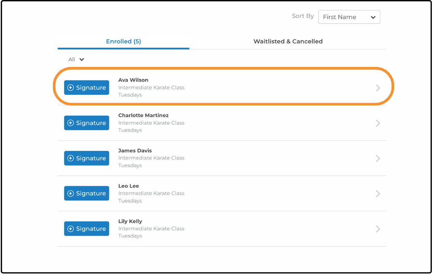Screen dimensions: 433x275
Task: Add signature for Ava Wilson
Action: [x=87, y=87]
